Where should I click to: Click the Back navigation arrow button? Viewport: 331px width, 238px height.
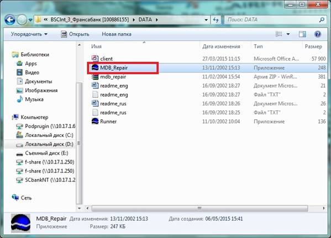coord(10,20)
